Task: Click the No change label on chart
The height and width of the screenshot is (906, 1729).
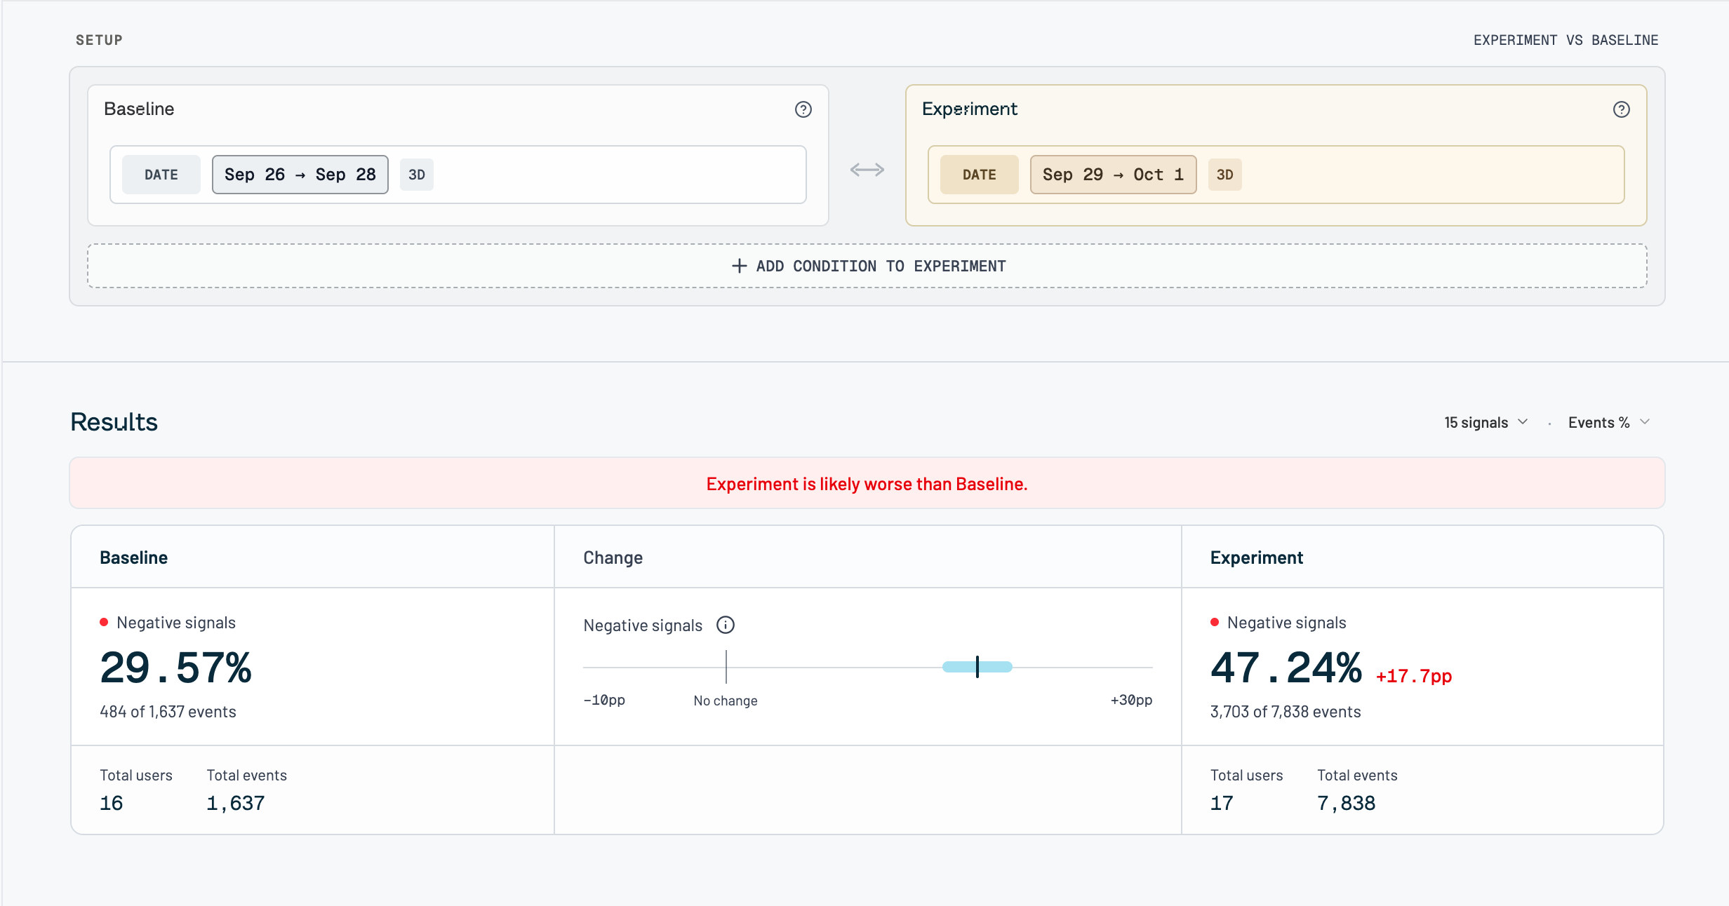Action: point(726,701)
